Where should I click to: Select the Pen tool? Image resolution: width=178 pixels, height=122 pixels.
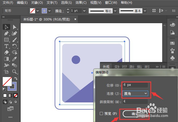[x=6, y=33]
